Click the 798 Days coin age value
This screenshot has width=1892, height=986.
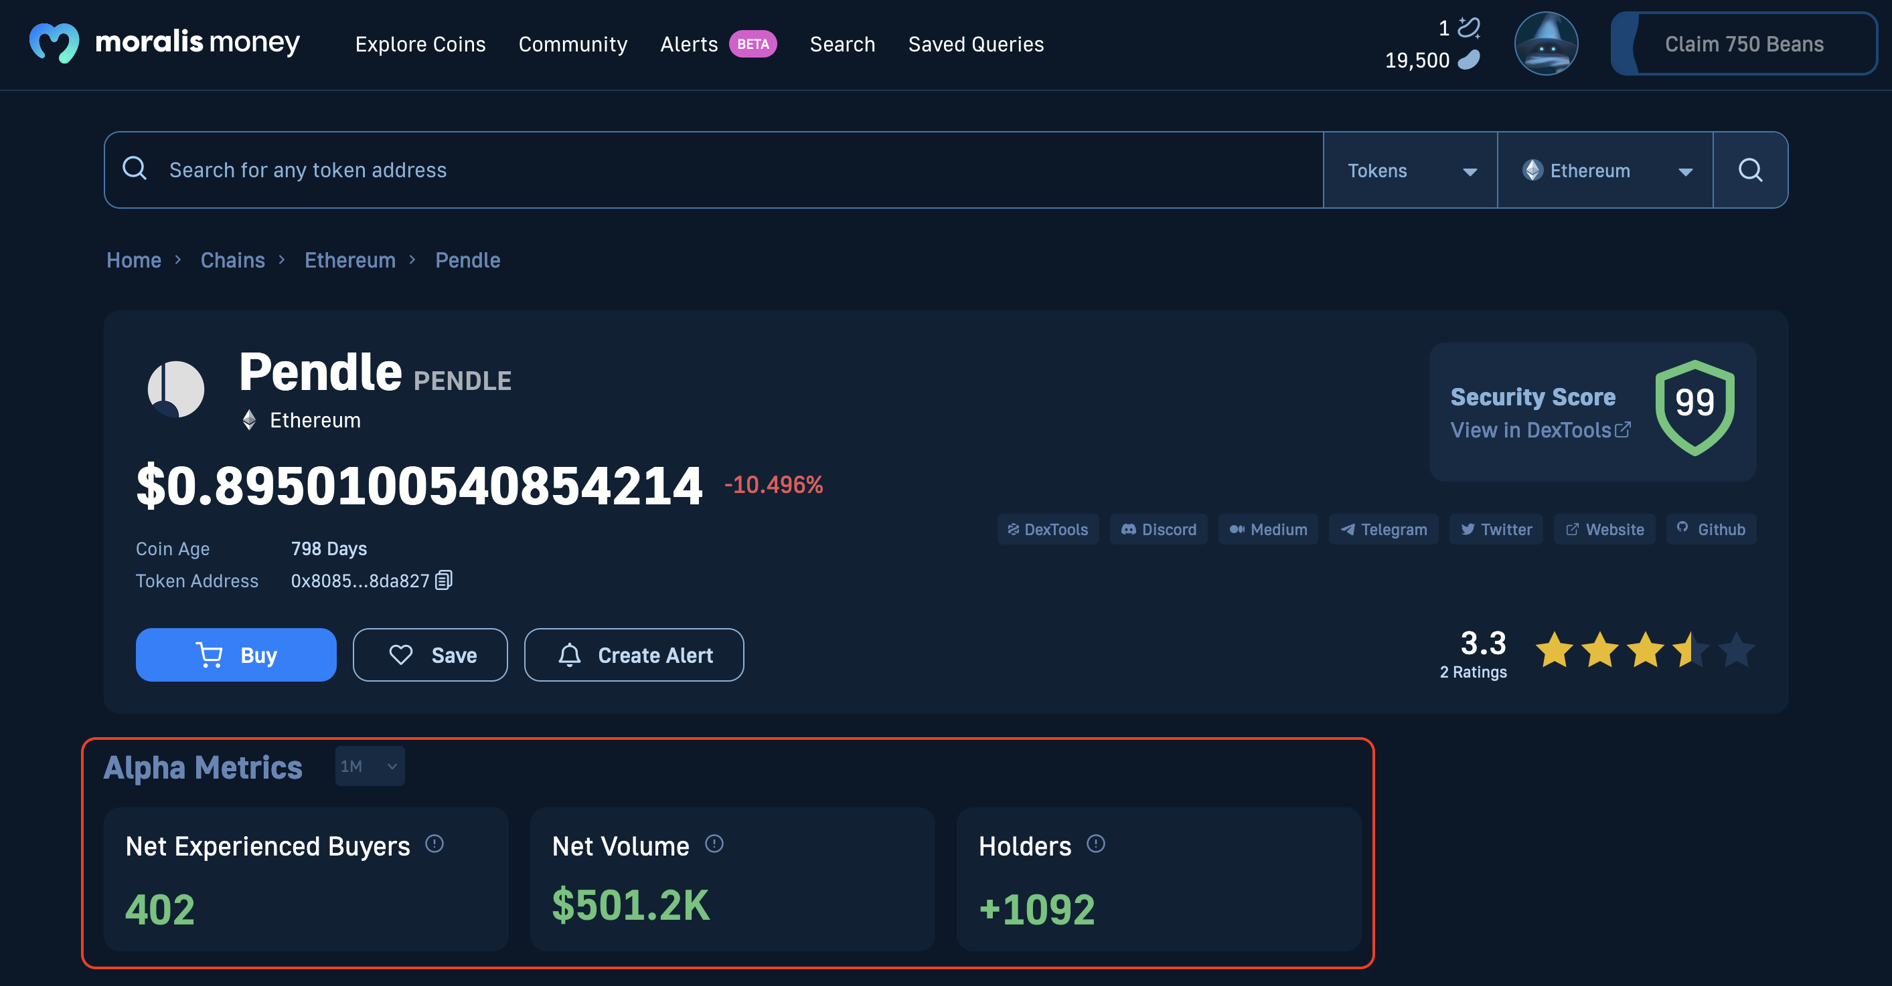(x=328, y=548)
